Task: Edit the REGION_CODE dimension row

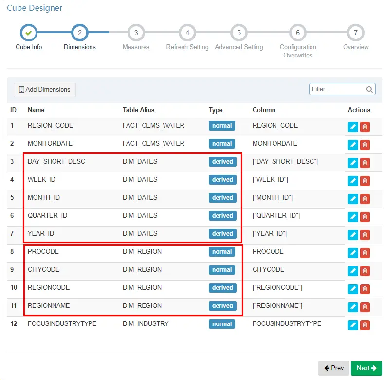Action: pos(353,127)
